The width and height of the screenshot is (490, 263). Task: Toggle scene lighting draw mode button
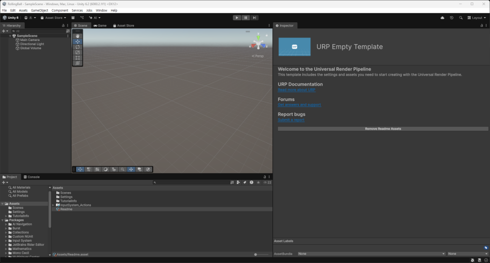106,169
